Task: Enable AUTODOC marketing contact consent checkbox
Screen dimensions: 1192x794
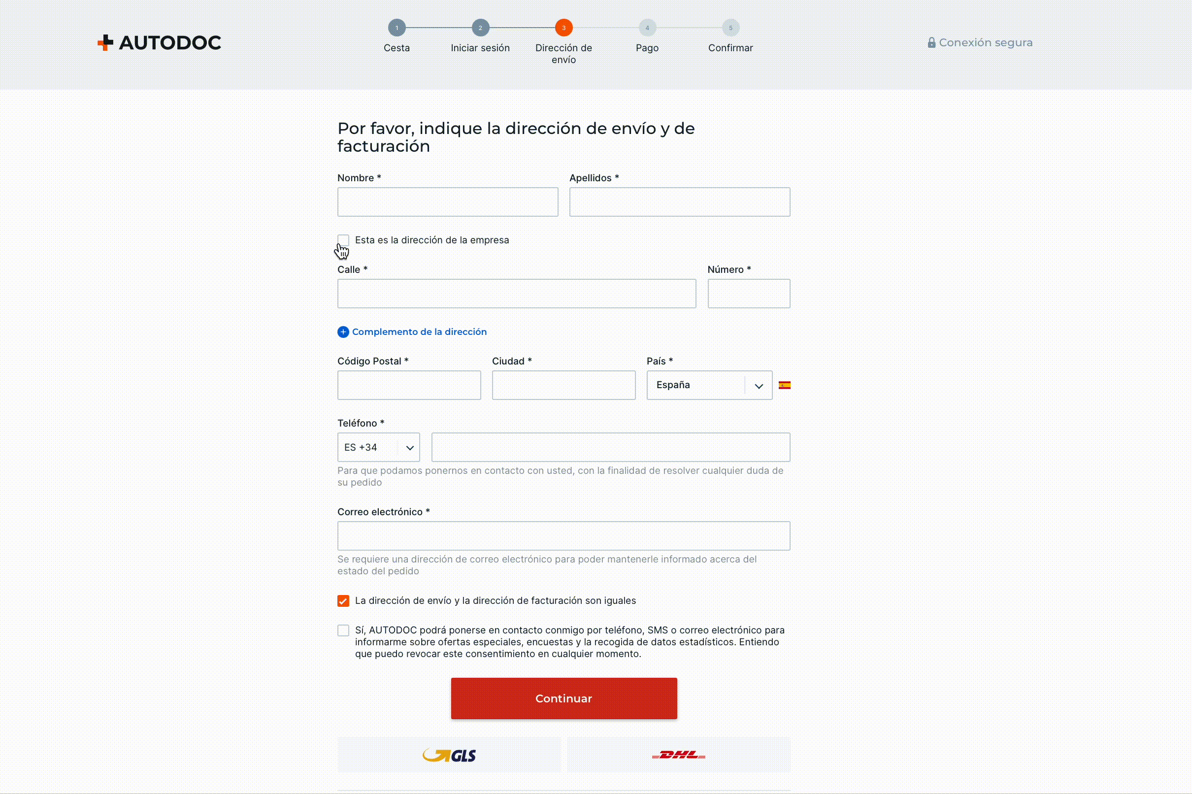Action: click(343, 630)
